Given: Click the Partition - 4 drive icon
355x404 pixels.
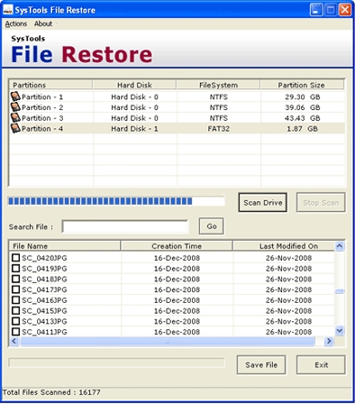Looking at the screenshot, I should [15, 128].
